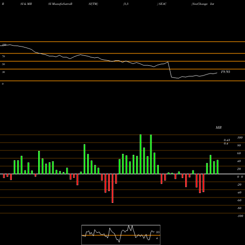
Task: Click the 'SI & MR' header label
Action: point(26,4)
